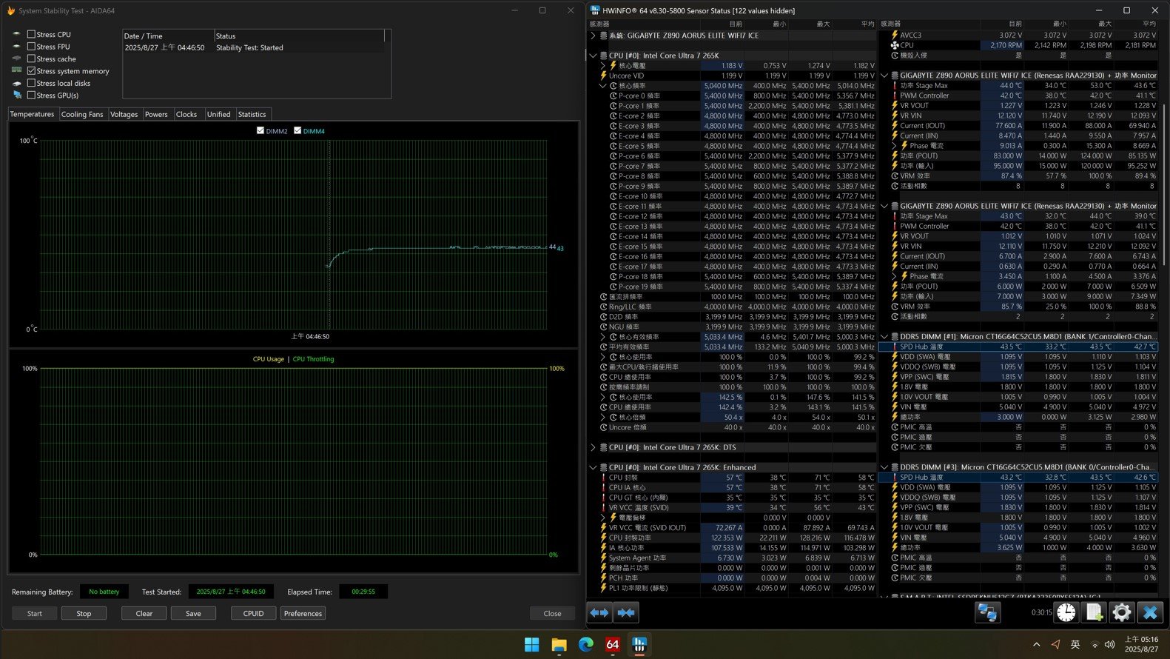Enable the Stress CPU checkbox
The height and width of the screenshot is (659, 1170).
(x=31, y=34)
